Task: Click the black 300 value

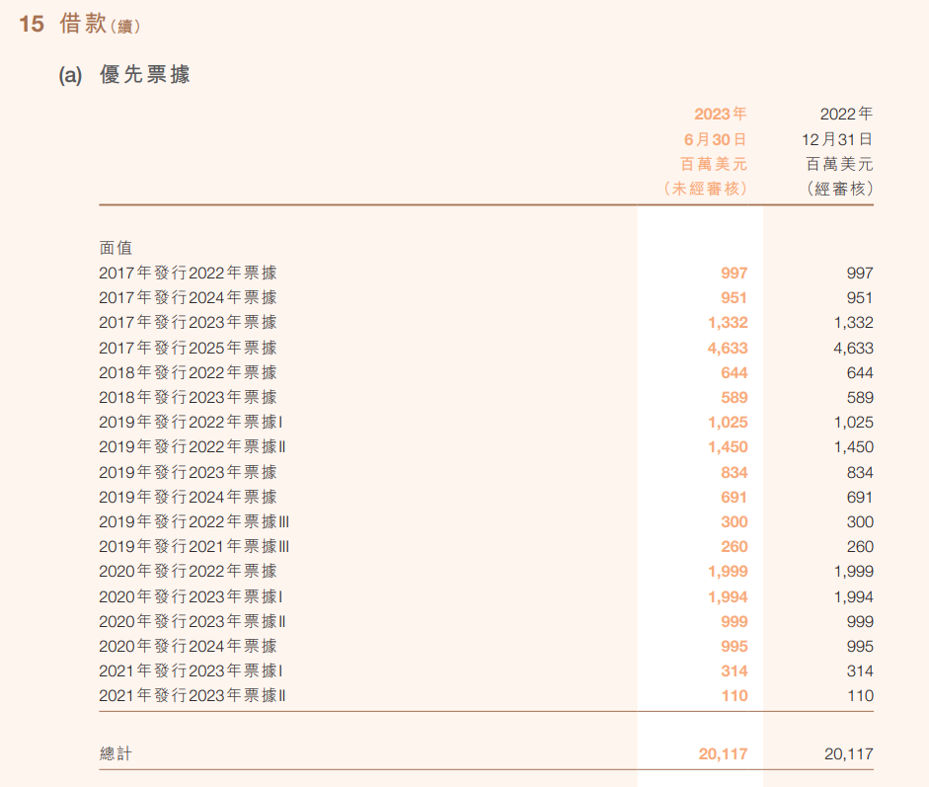Action: click(860, 521)
